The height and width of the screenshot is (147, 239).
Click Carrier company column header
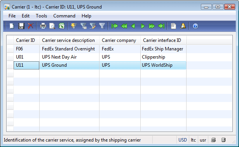point(120,40)
